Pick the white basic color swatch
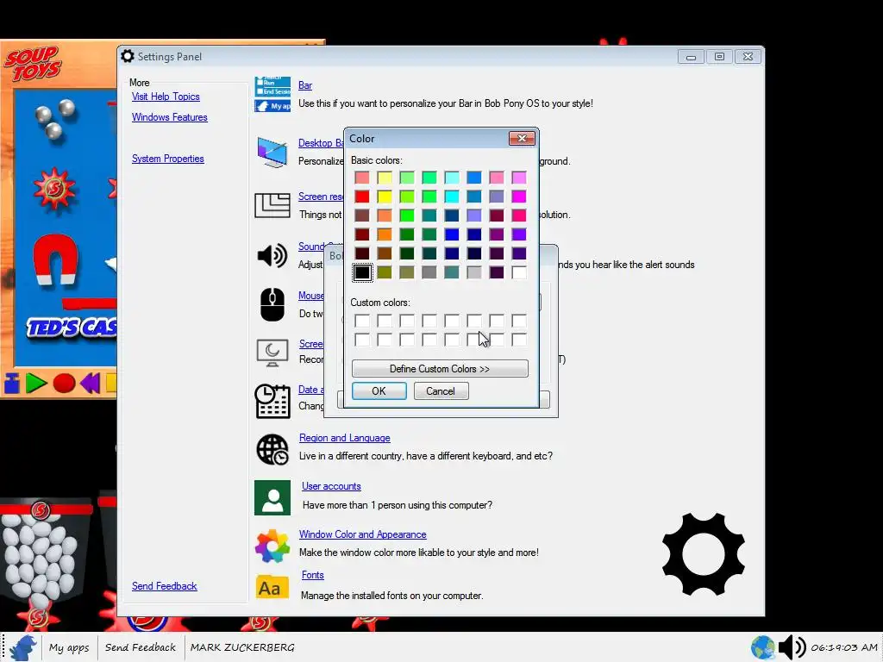This screenshot has height=662, width=883. [x=518, y=272]
